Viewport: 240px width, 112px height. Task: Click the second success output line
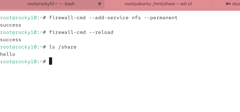[x=10, y=40]
